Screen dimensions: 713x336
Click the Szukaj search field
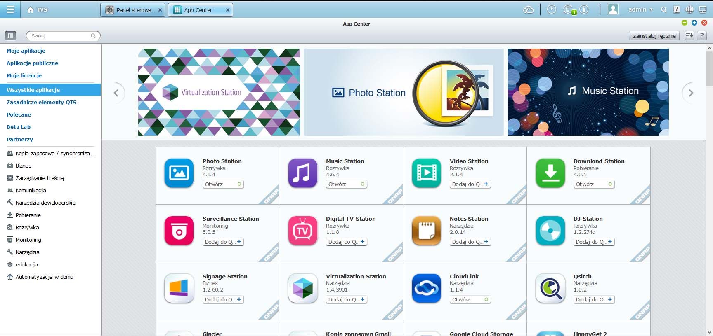click(63, 36)
